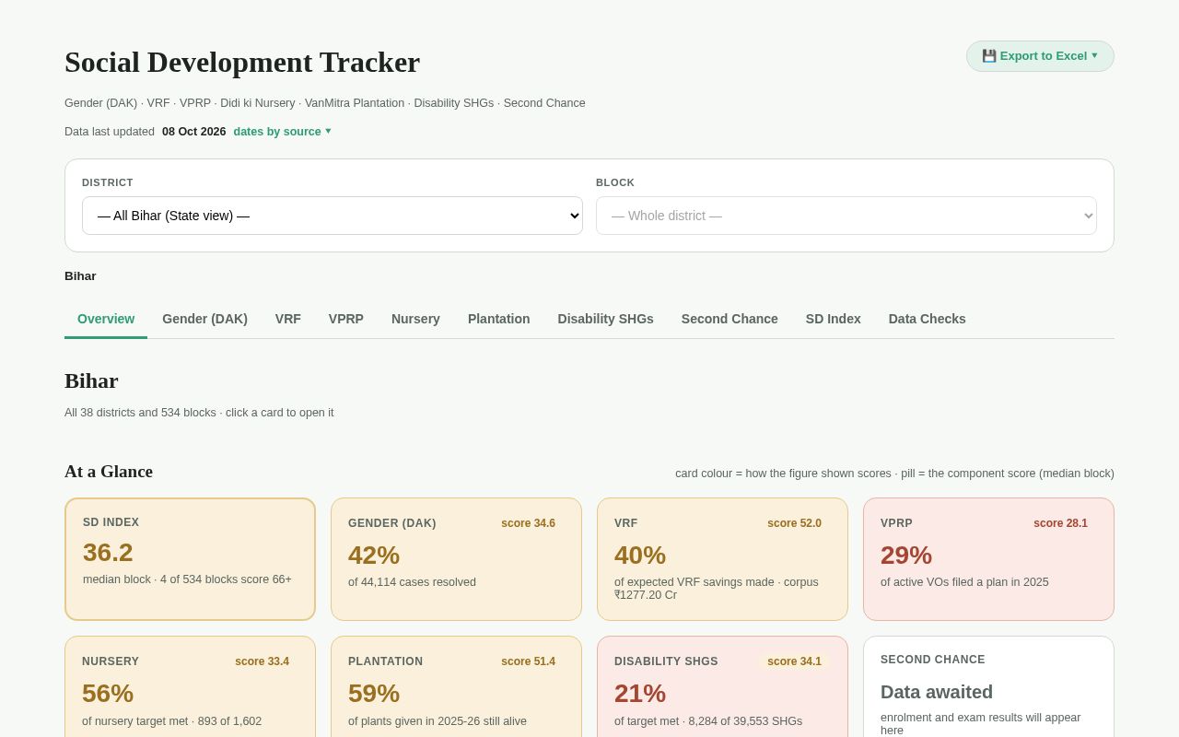The width and height of the screenshot is (1179, 737).
Task: Select the Second Chance tab
Action: coord(730,319)
